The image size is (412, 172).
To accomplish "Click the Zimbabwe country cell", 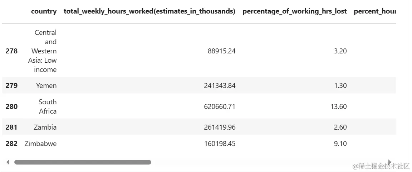I will point(40,144).
